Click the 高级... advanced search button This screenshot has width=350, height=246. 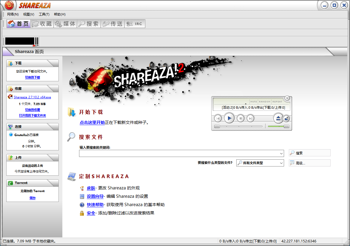click(x=310, y=163)
